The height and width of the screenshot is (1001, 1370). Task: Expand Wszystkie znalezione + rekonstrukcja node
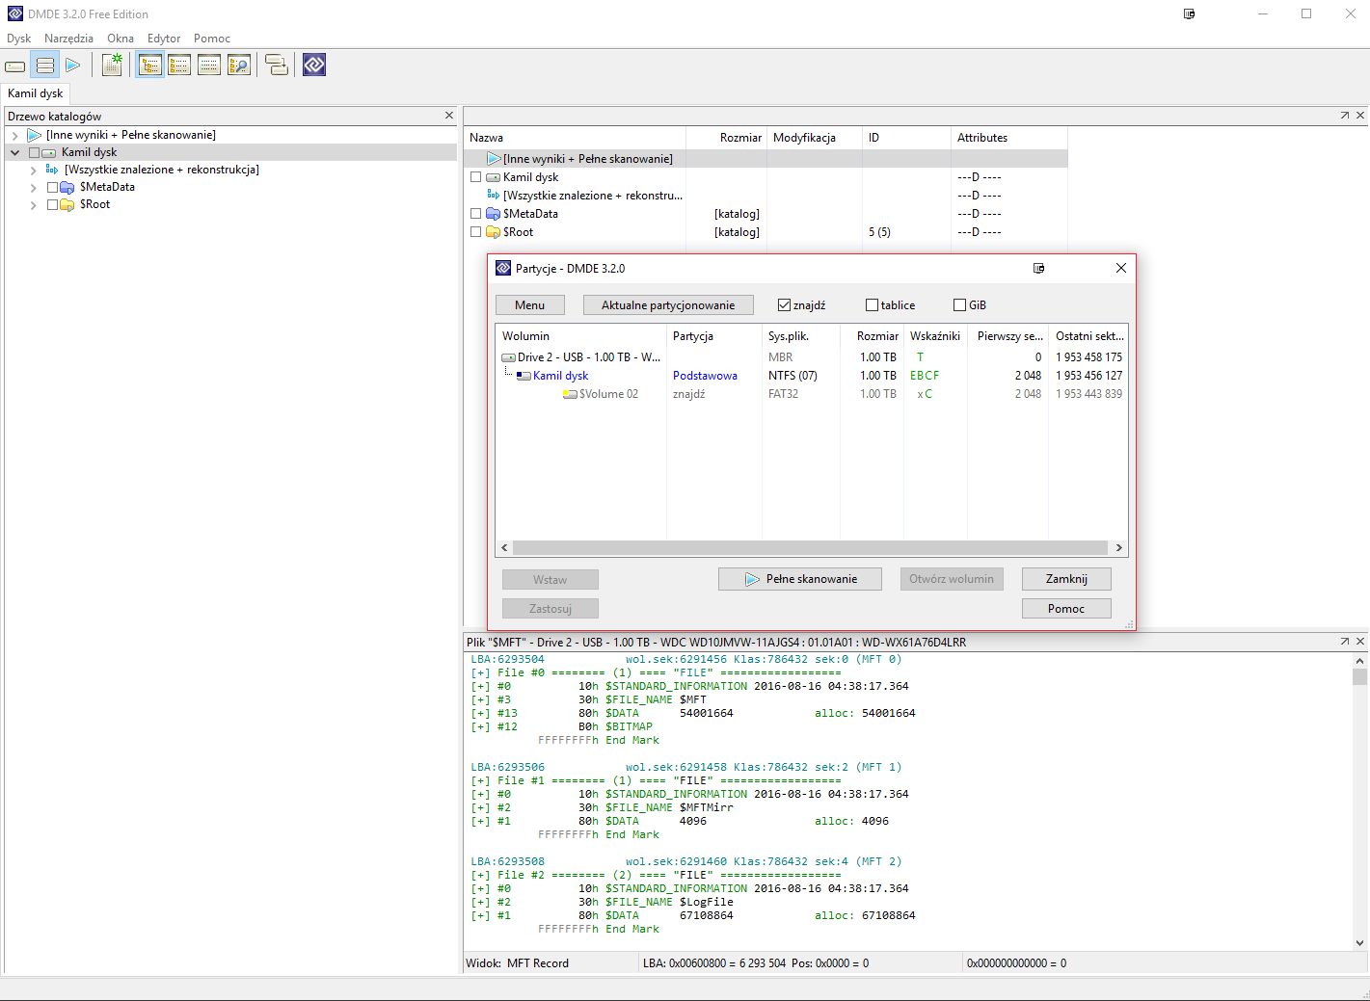tap(34, 170)
